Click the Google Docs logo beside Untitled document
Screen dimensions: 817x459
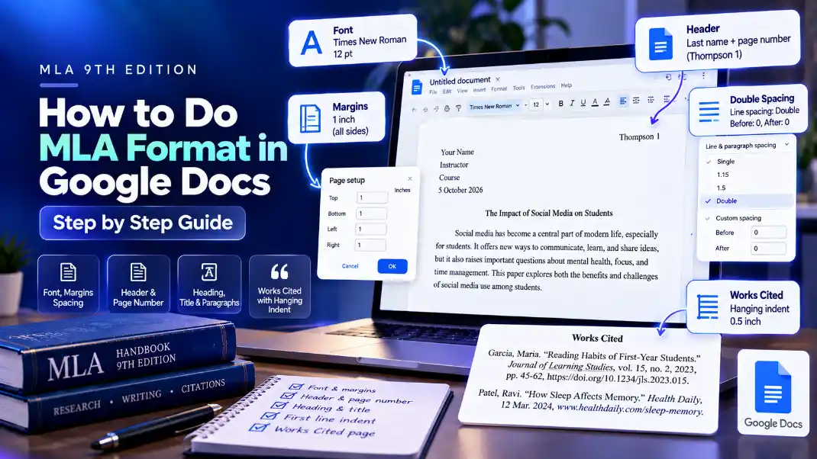[x=417, y=88]
